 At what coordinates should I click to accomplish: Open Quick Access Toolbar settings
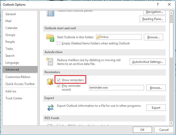pyautogui.click(x=20, y=84)
